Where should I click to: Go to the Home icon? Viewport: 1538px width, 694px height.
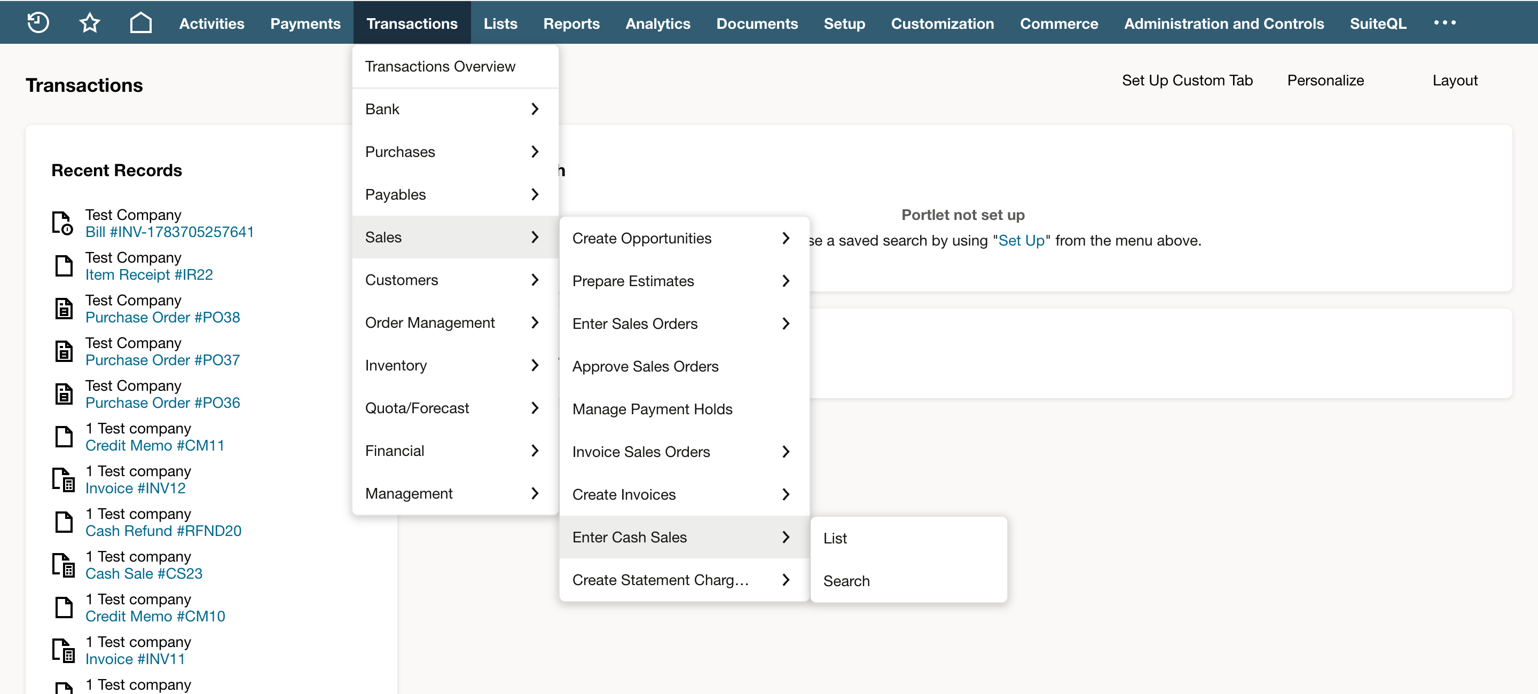point(141,22)
